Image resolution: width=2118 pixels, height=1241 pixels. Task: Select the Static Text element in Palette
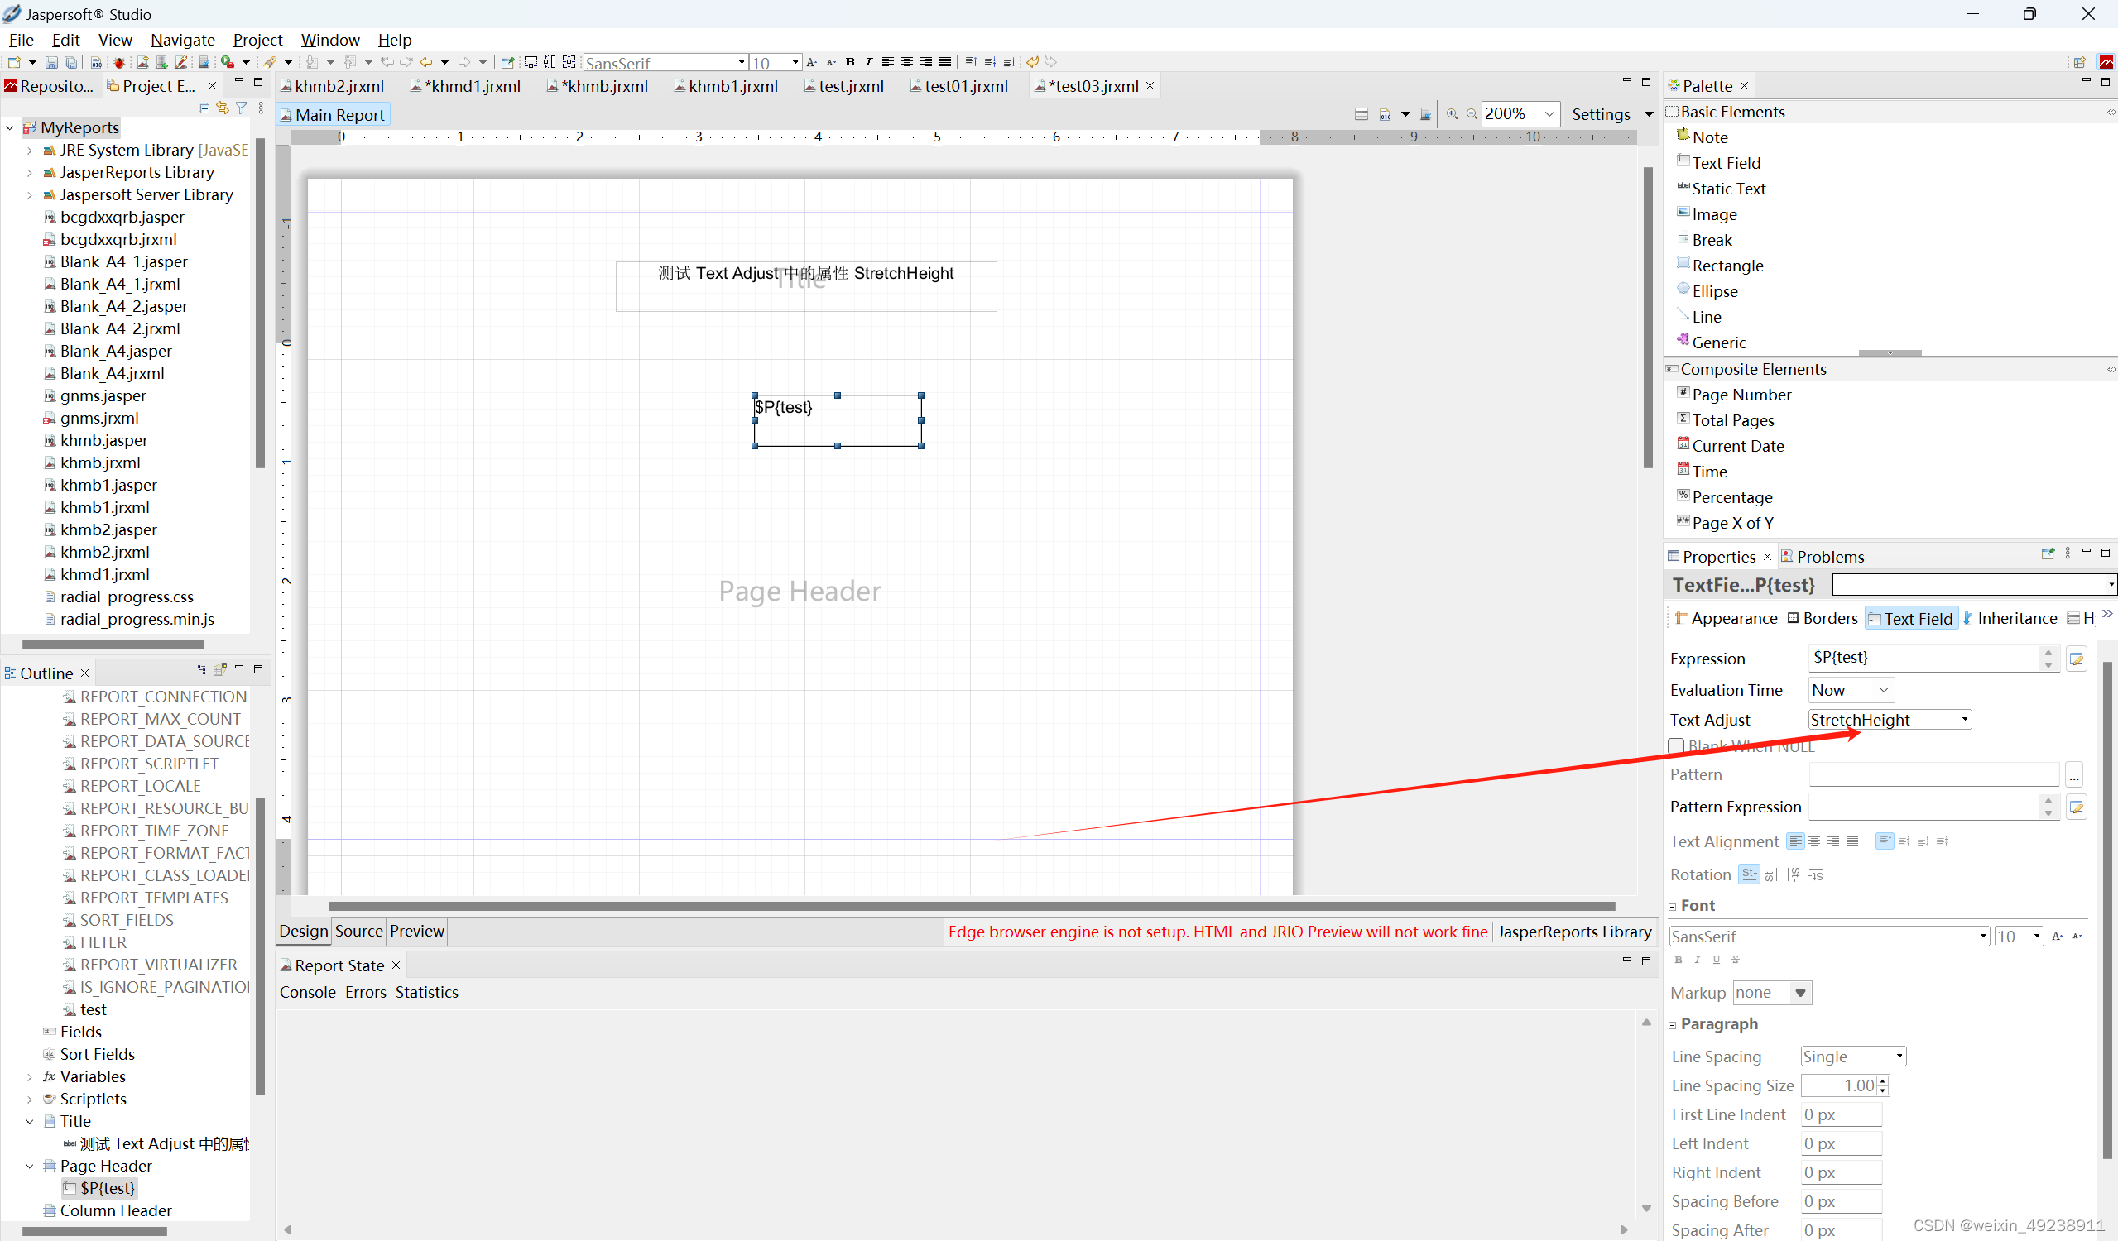[x=1728, y=188]
